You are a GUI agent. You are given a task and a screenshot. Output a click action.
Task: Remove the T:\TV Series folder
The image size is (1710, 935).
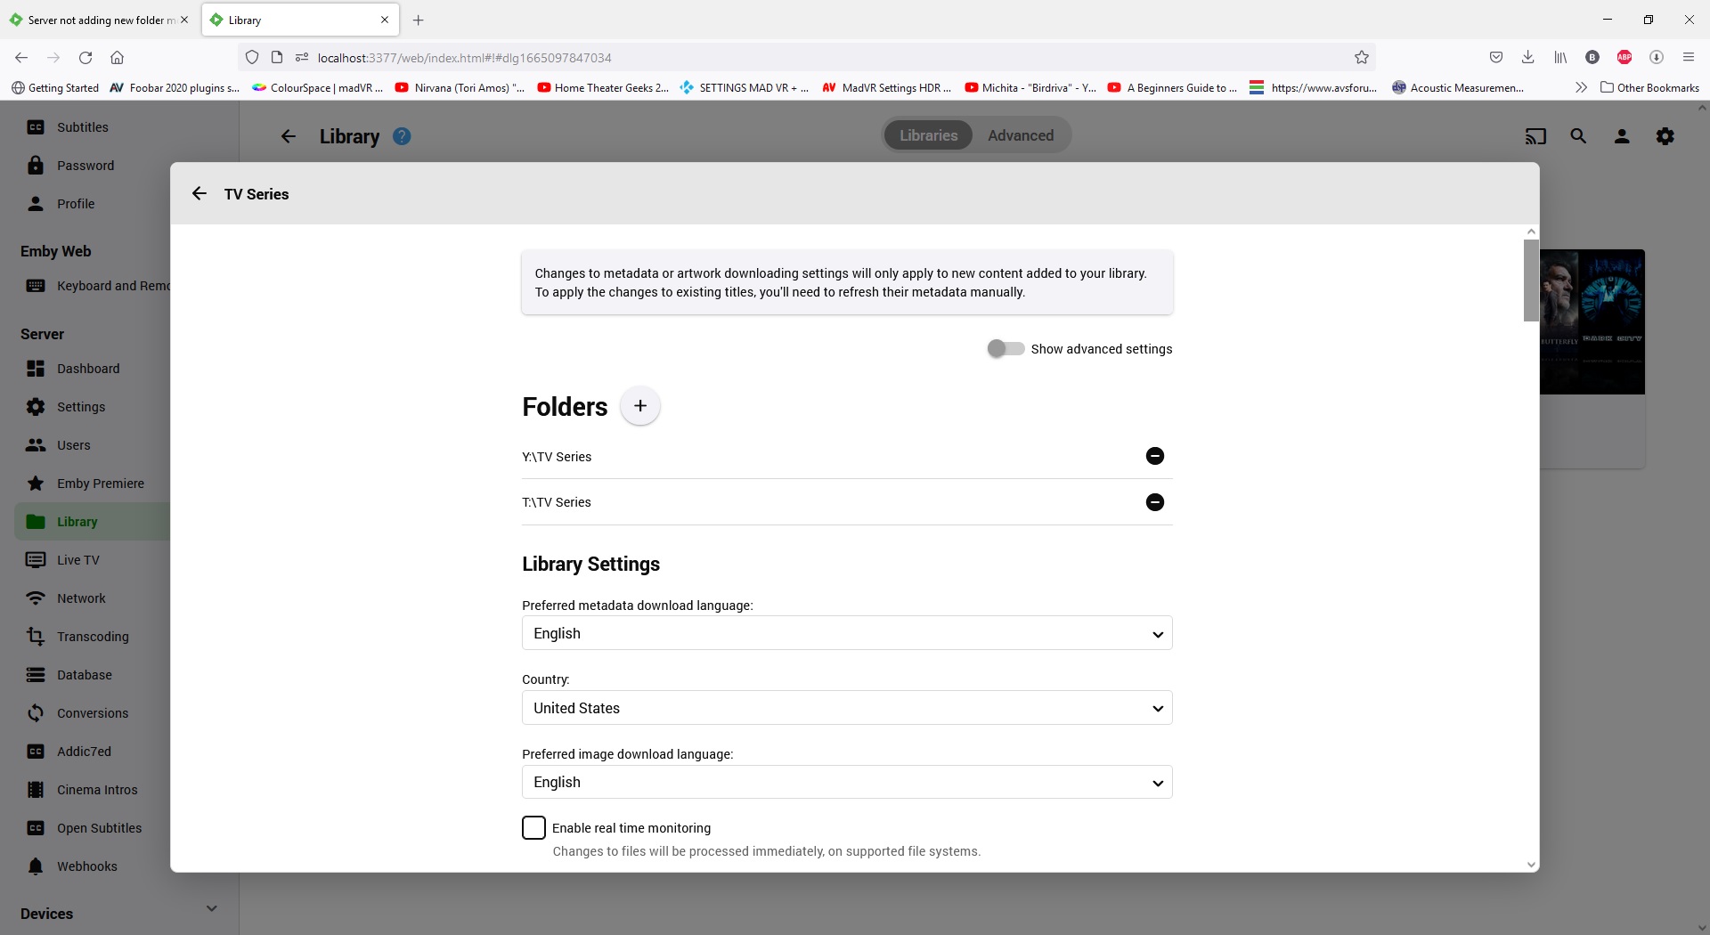pyautogui.click(x=1154, y=502)
